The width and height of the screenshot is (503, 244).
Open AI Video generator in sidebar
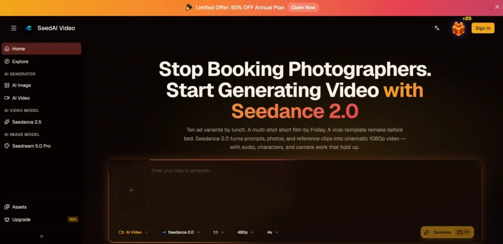[41, 98]
